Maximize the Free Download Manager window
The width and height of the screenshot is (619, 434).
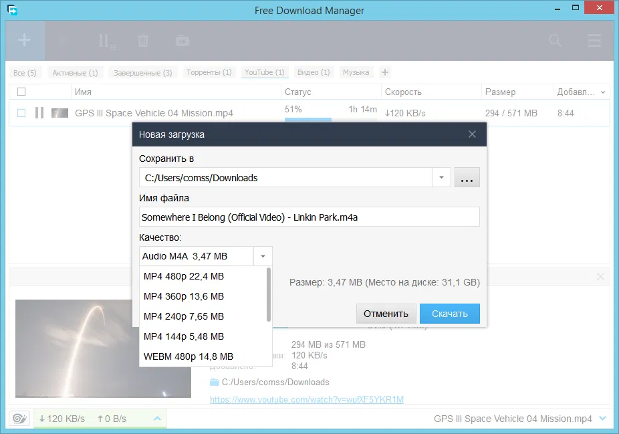(x=576, y=8)
